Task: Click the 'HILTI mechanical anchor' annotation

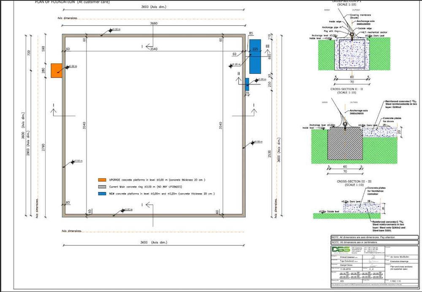Action: coord(374,32)
